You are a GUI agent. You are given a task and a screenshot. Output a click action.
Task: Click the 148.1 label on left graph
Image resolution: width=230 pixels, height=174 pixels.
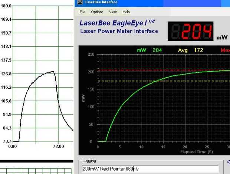[x=6, y=46]
